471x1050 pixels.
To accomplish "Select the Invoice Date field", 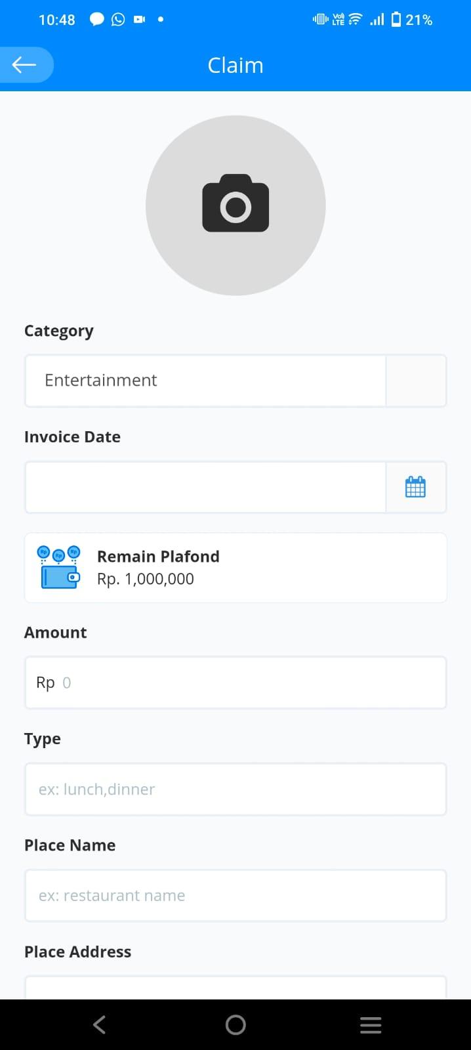I will point(205,487).
